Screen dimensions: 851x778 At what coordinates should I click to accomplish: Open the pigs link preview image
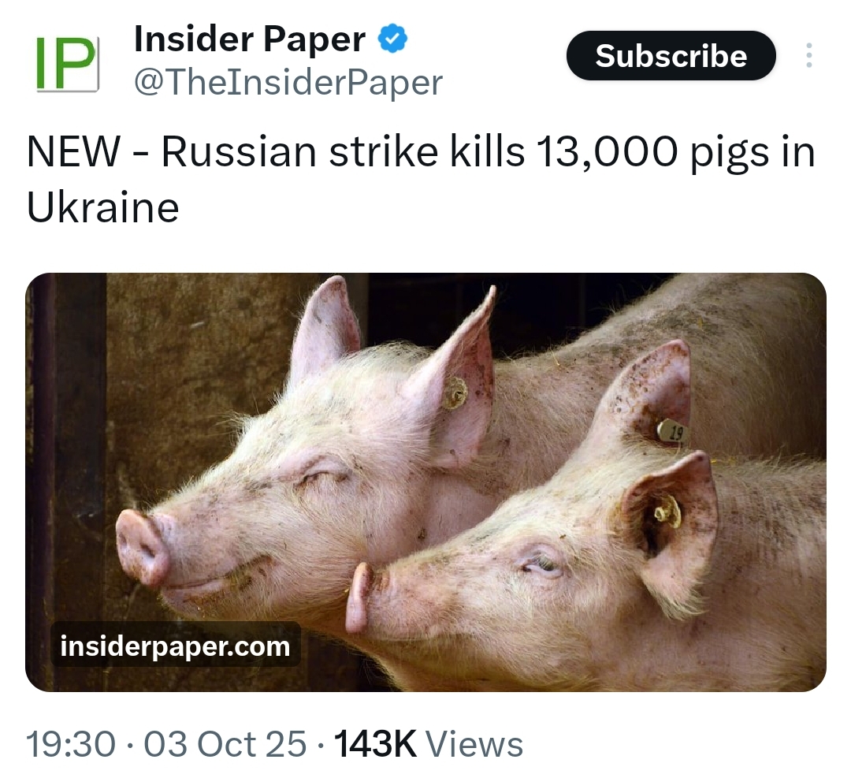coord(425,482)
